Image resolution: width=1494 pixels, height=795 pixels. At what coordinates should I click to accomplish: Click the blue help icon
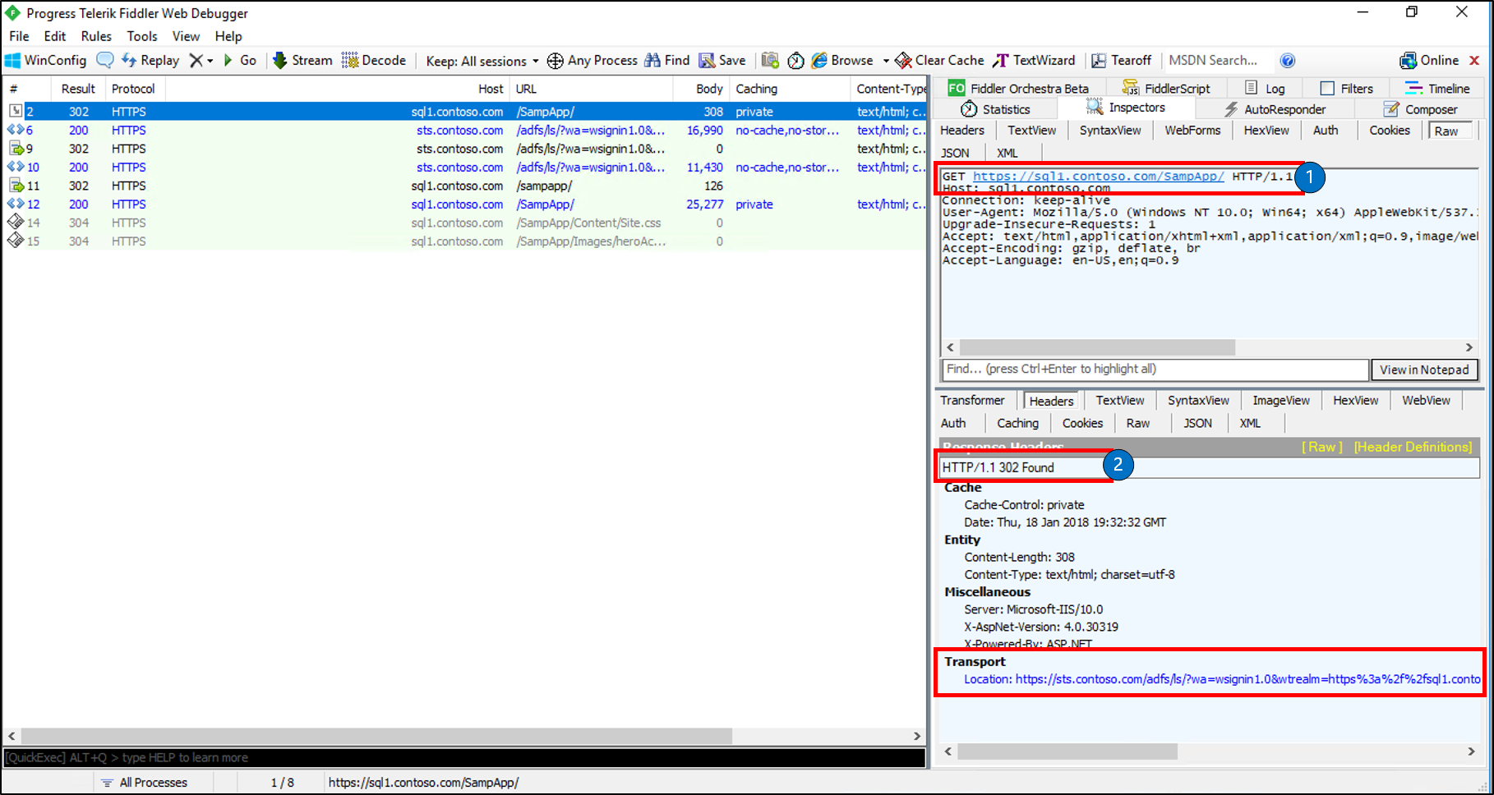pyautogui.click(x=1288, y=60)
